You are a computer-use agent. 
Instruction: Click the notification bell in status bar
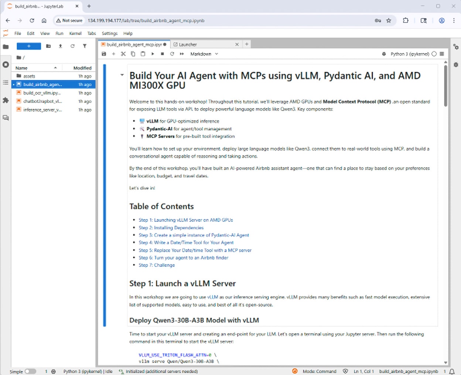pyautogui.click(x=452, y=371)
